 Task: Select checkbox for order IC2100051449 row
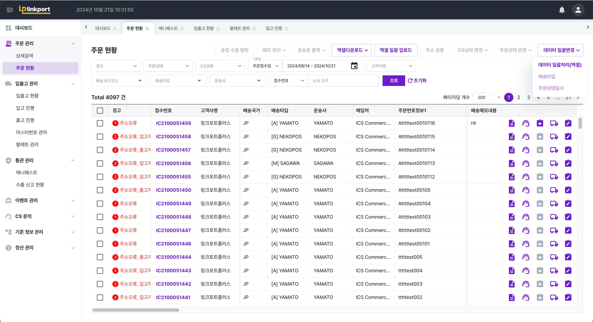click(x=100, y=204)
